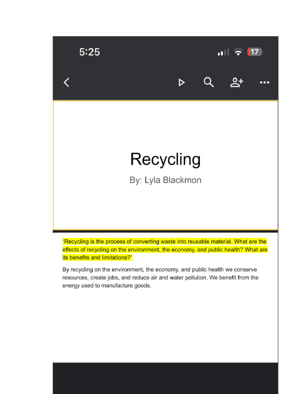Tap the "By: Lyla Blackmon" subtitle
Image resolution: width=295 pixels, height=394 pixels.
click(165, 180)
